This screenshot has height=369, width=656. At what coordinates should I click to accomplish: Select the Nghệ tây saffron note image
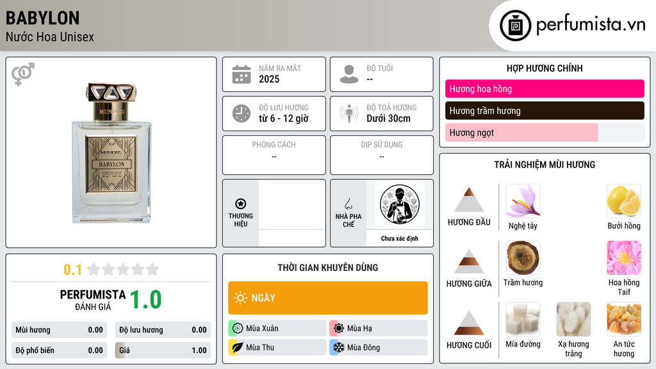tap(523, 201)
